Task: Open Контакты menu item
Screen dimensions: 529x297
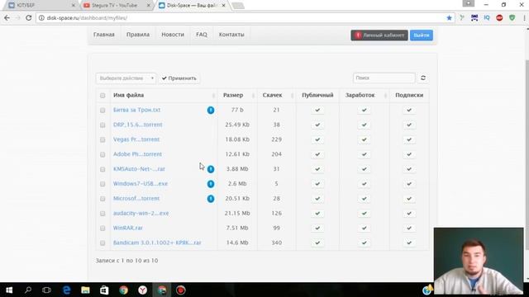Action: point(231,35)
